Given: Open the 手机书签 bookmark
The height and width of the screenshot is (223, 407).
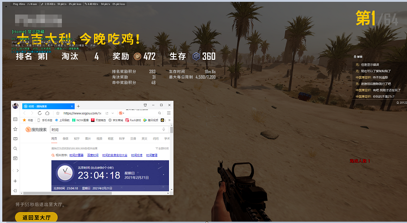Looking at the screenshot, I should (x=45, y=120).
